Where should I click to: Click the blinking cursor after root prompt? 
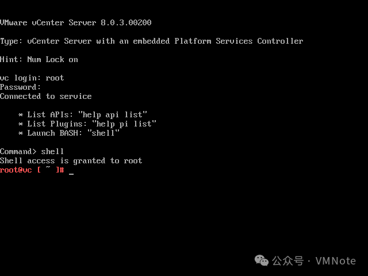[x=71, y=174]
